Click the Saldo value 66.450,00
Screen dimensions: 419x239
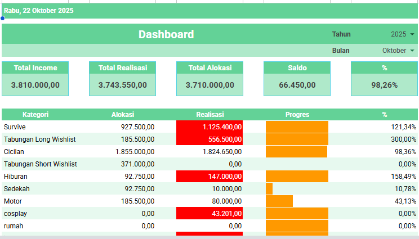297,85
